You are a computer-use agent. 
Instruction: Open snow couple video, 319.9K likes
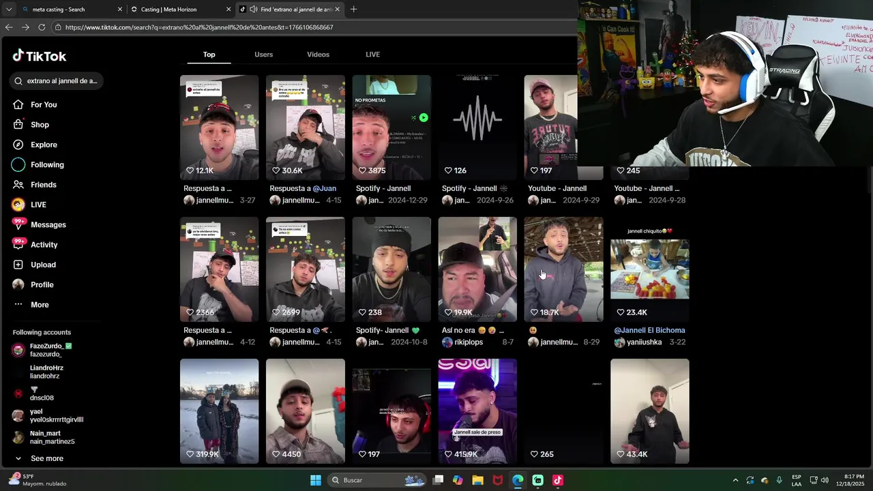click(x=219, y=411)
